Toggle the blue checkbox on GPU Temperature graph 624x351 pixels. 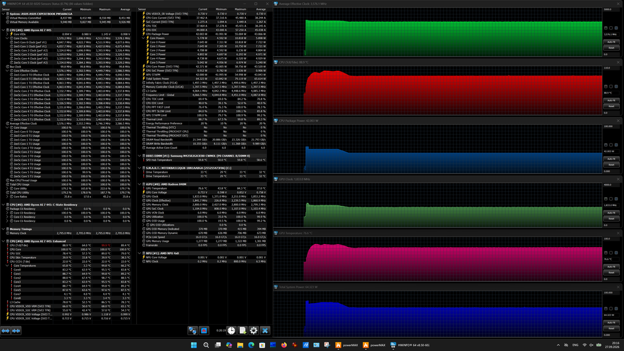(x=617, y=252)
